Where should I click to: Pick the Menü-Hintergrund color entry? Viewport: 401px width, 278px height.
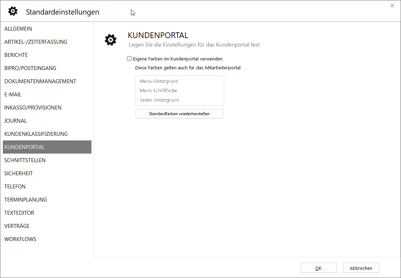click(159, 81)
